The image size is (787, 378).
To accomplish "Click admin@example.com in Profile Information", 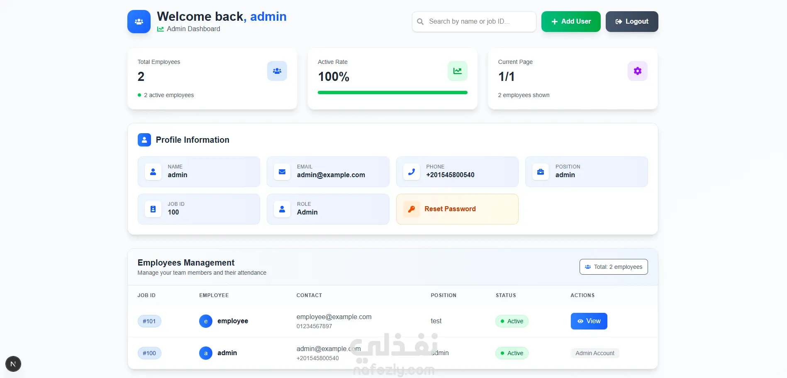I will (331, 175).
